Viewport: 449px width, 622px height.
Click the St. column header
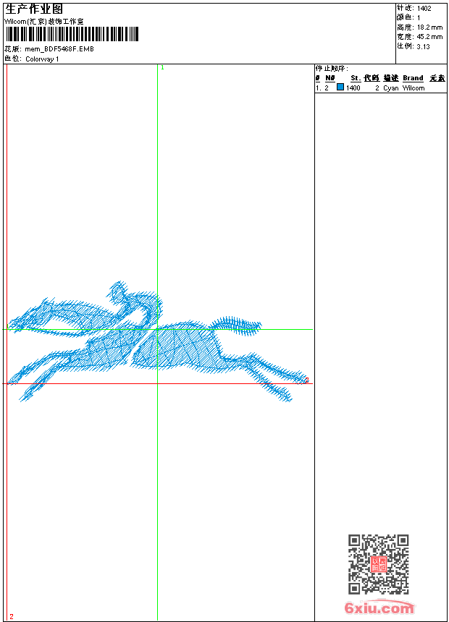coord(356,78)
